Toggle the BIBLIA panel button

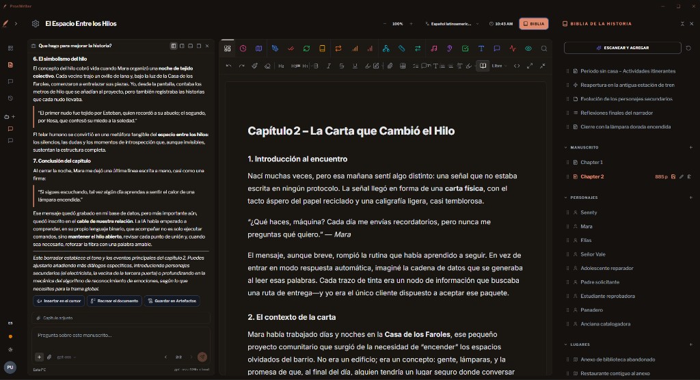tap(533, 24)
